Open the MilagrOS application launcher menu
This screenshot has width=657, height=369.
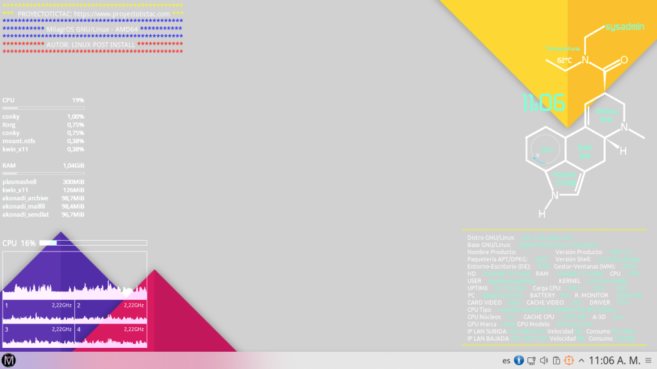[8, 360]
